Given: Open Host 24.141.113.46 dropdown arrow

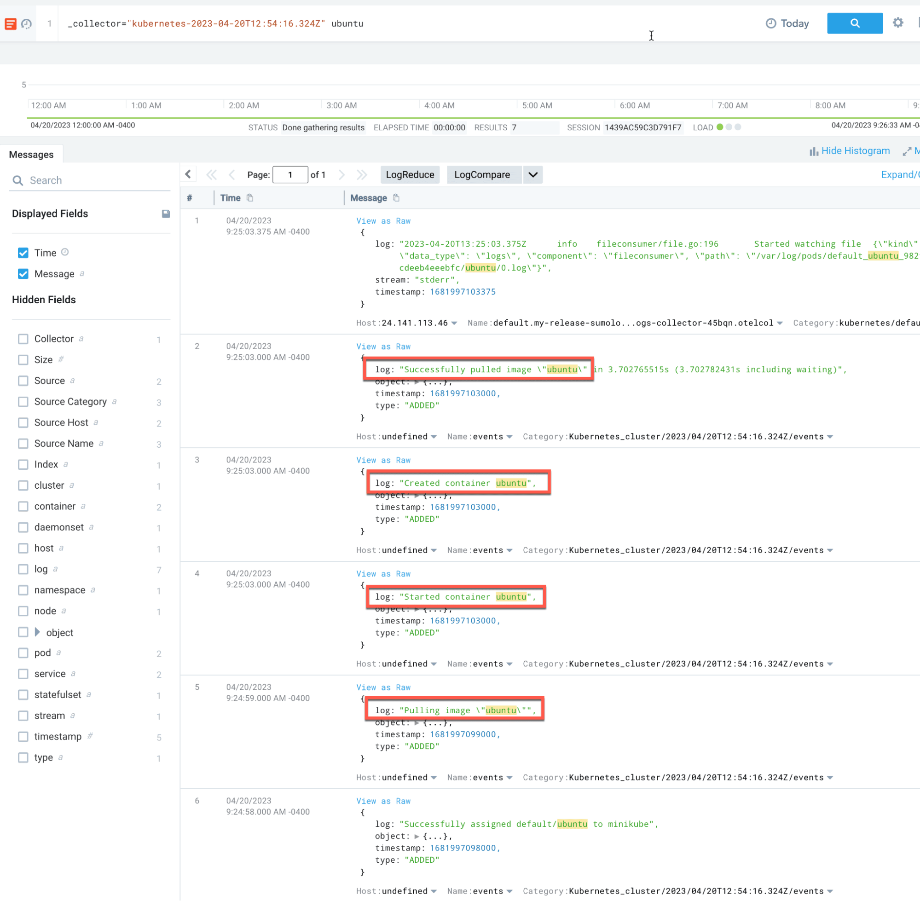Looking at the screenshot, I should click(x=454, y=323).
